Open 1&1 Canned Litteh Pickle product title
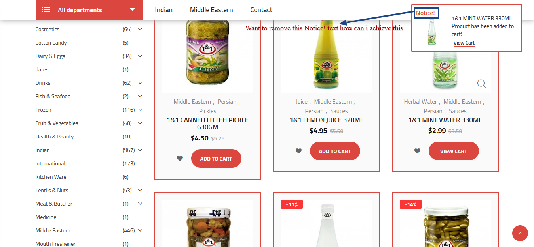Image resolution: width=534 pixels, height=247 pixels. tap(208, 123)
